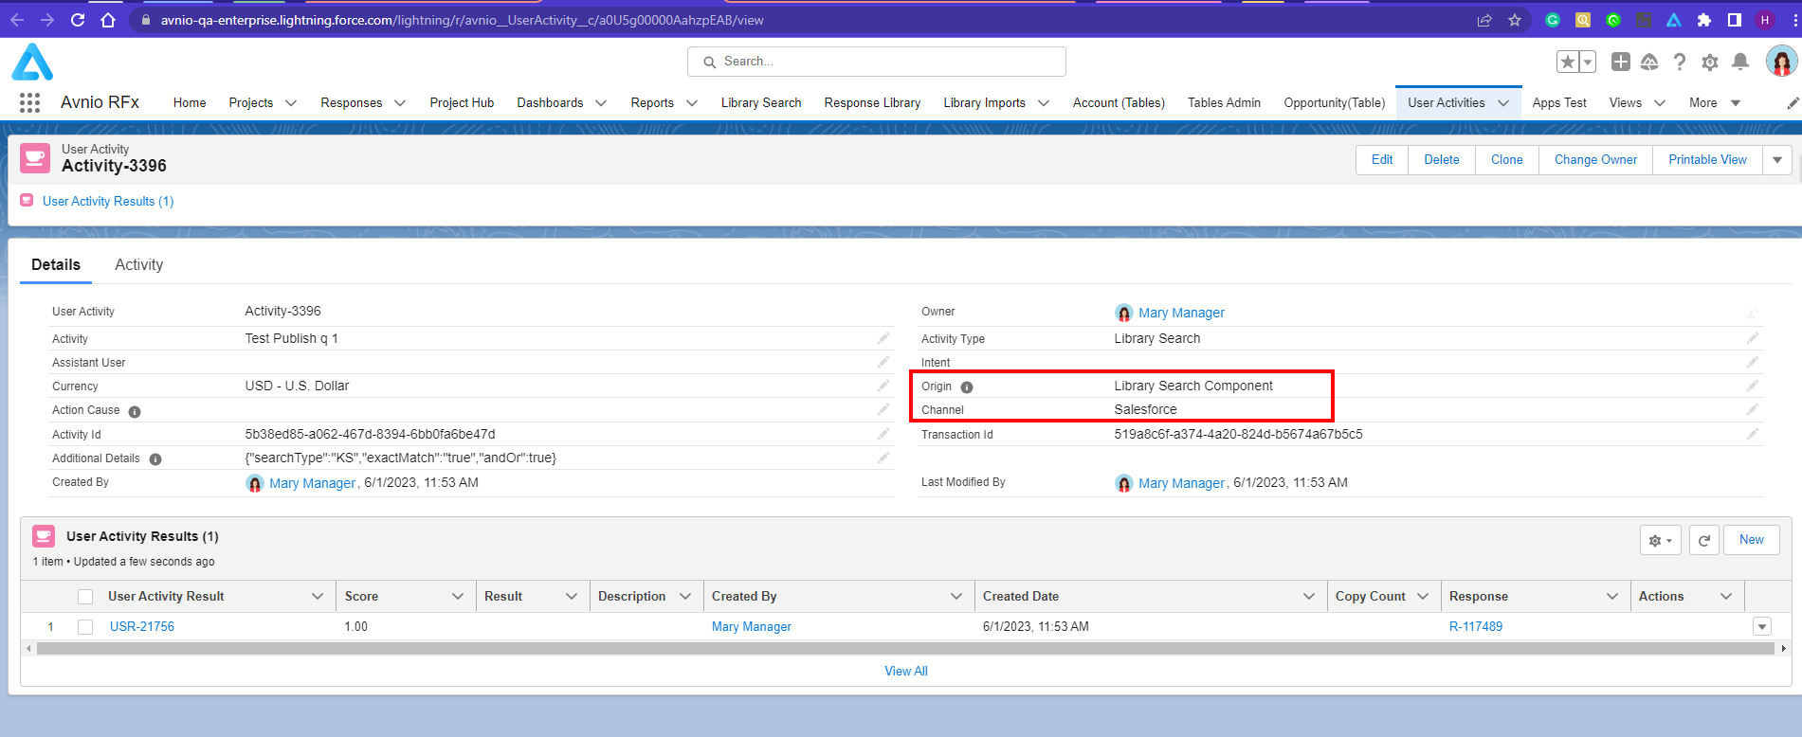Toggle the select-all checkbox in table header
This screenshot has height=737, width=1802.
click(x=85, y=596)
